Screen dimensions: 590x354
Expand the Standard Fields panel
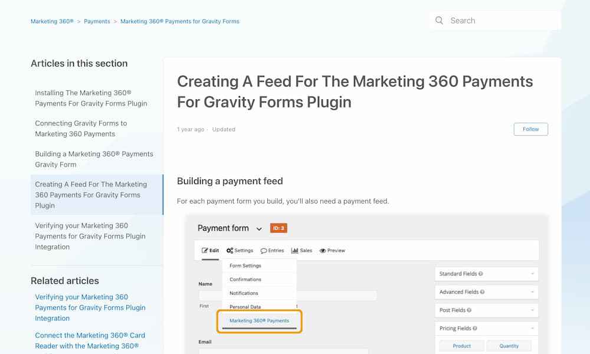(x=487, y=274)
